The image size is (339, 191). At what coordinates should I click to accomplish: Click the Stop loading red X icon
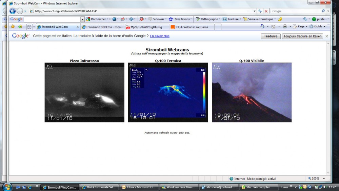coord(266,11)
